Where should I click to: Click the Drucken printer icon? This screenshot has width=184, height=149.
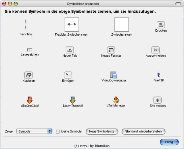pos(161,25)
